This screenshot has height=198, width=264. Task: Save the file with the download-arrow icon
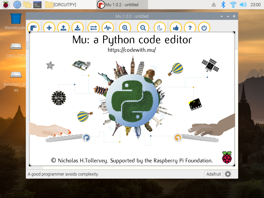(77, 27)
